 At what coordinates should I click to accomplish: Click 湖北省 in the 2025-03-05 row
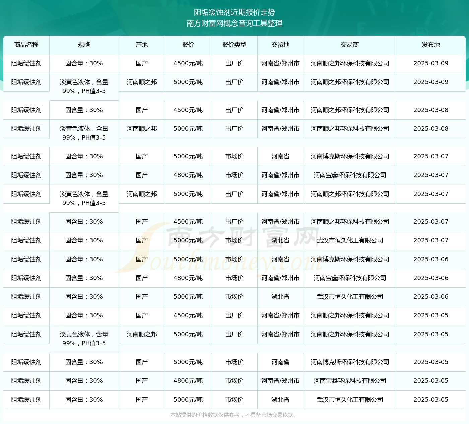pyautogui.click(x=280, y=400)
